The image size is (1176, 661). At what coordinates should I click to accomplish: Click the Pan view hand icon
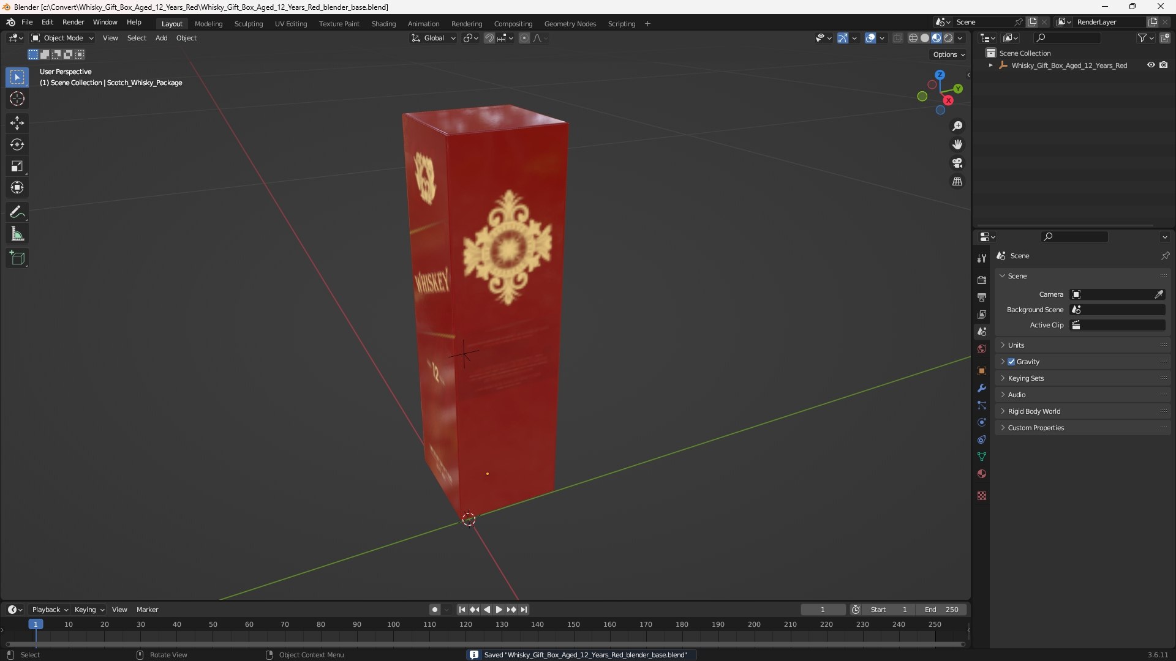tap(957, 144)
